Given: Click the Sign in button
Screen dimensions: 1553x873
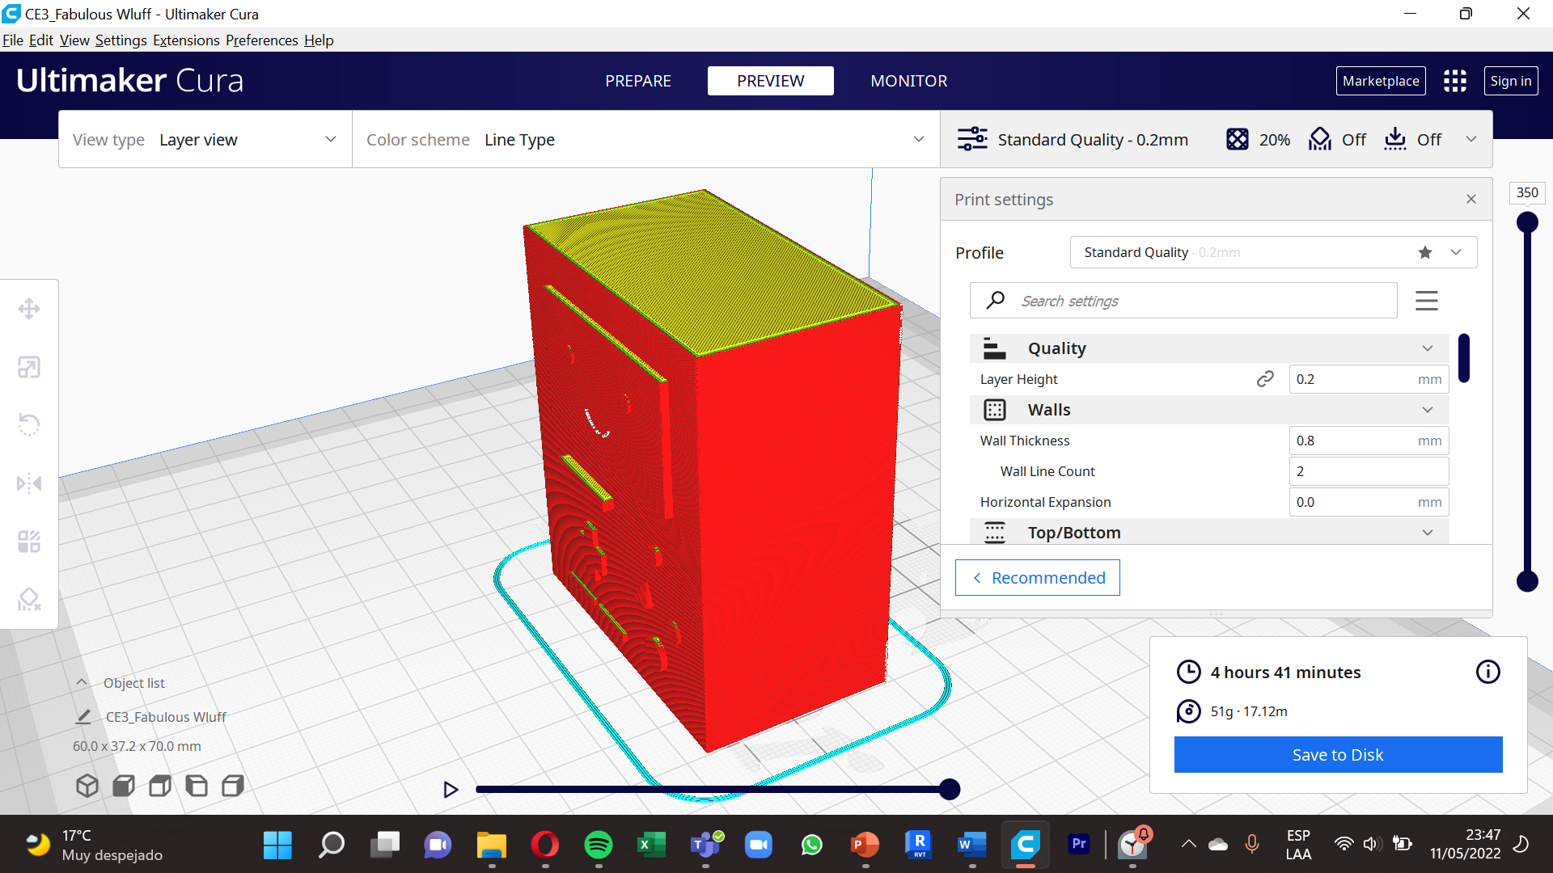Looking at the screenshot, I should coord(1511,81).
